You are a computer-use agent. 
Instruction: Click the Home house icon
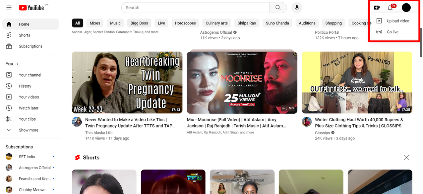coord(9,24)
